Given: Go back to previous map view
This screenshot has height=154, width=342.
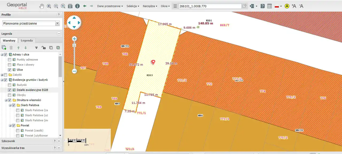Looking at the screenshot, I should pyautogui.click(x=85, y=6).
